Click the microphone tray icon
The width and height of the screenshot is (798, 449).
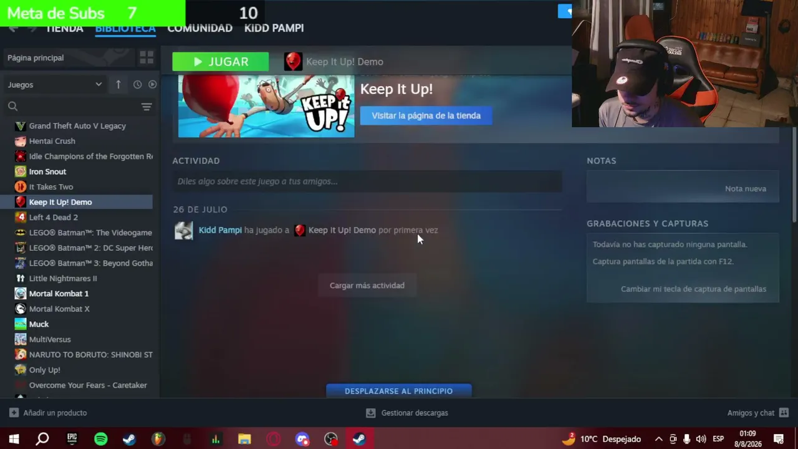coord(686,439)
